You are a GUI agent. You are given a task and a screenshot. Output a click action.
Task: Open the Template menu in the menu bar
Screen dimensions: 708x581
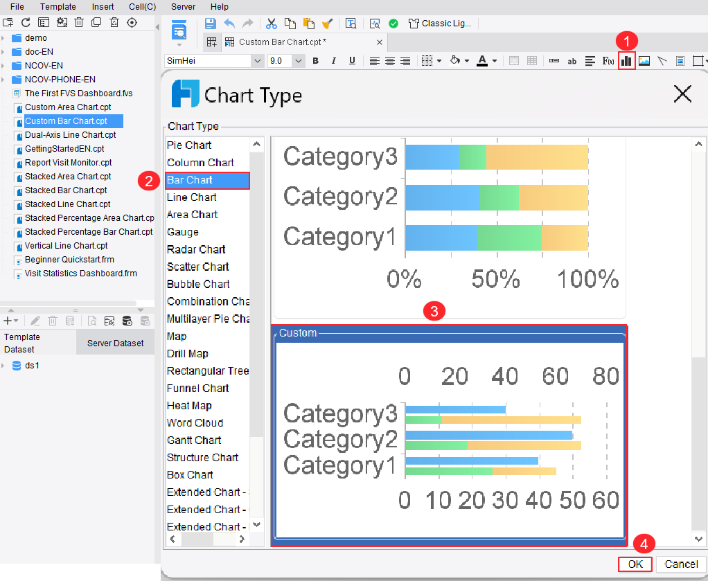tap(58, 6)
